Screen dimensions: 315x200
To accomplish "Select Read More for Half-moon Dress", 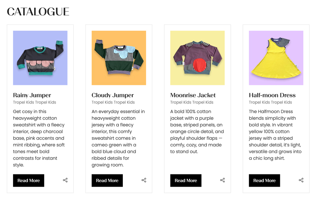I will [265, 181].
